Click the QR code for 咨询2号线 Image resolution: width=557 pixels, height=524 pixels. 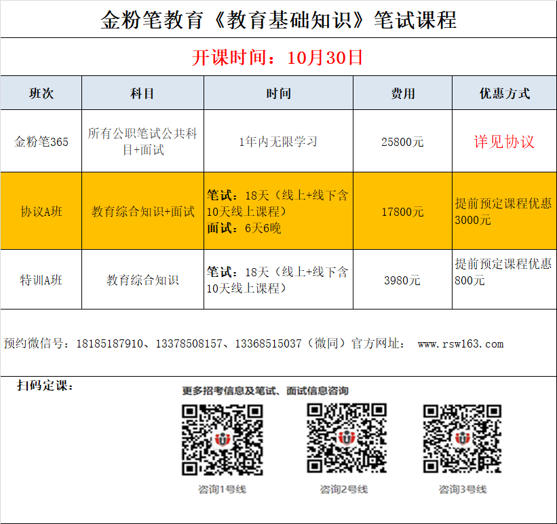347,438
